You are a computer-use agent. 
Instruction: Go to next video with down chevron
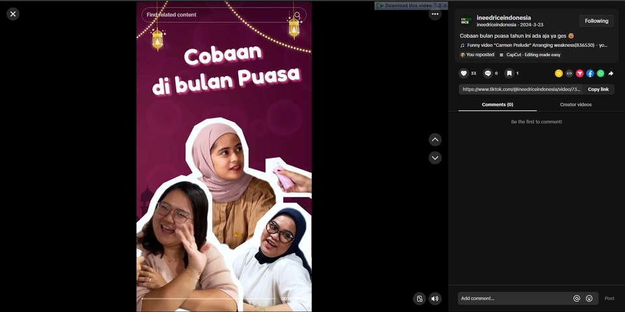pyautogui.click(x=435, y=158)
